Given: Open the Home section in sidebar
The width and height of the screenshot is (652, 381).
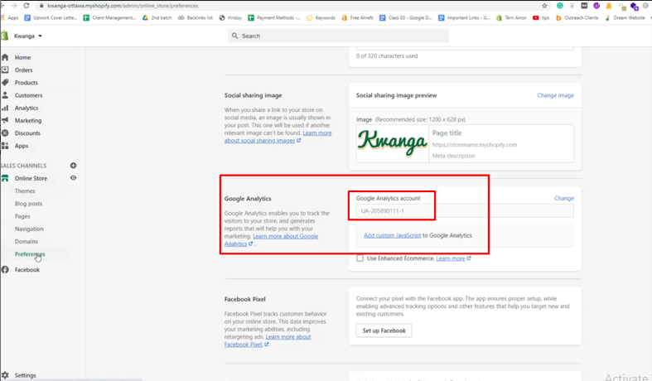Looking at the screenshot, I should [22, 57].
